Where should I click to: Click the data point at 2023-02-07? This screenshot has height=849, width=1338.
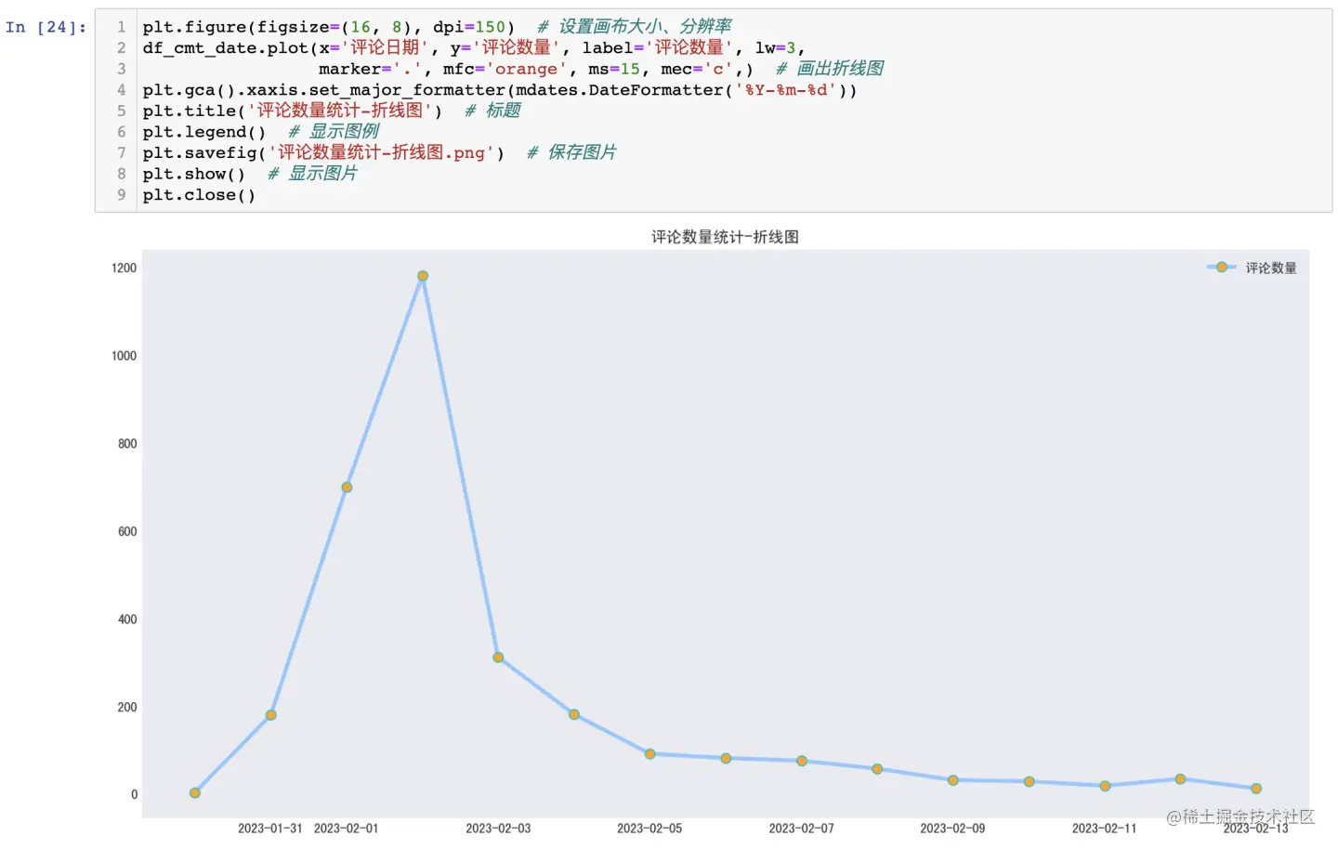pyautogui.click(x=802, y=761)
